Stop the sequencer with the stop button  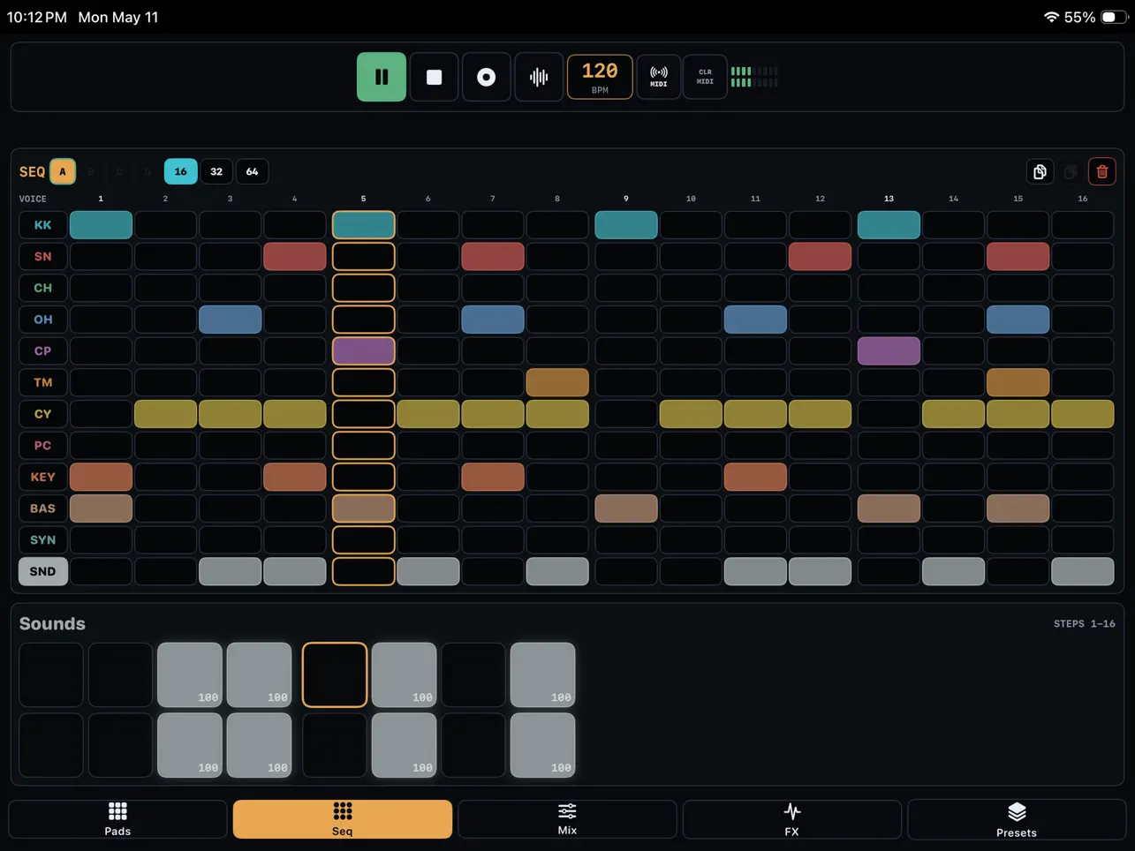(x=434, y=77)
